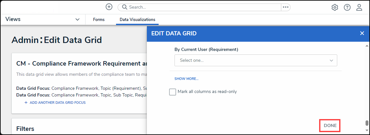This screenshot has width=370, height=135.
Task: Open the user profile icon
Action: (359, 7)
